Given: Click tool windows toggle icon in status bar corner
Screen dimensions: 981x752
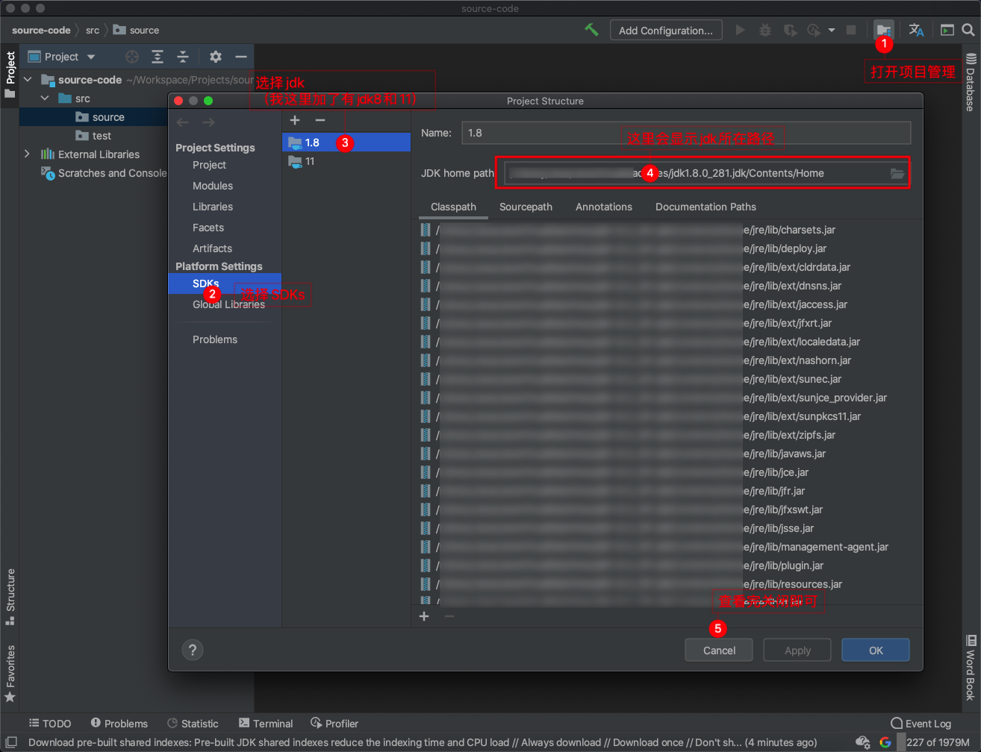Looking at the screenshot, I should [x=10, y=742].
